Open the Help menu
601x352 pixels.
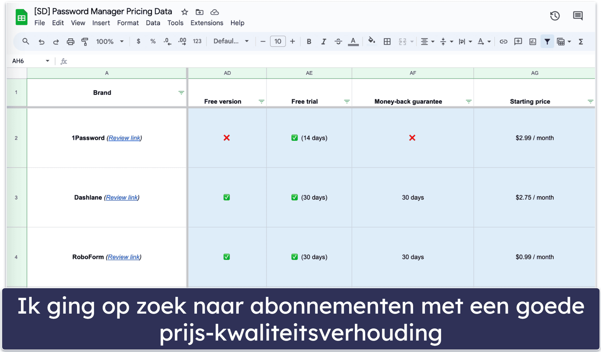pos(237,23)
